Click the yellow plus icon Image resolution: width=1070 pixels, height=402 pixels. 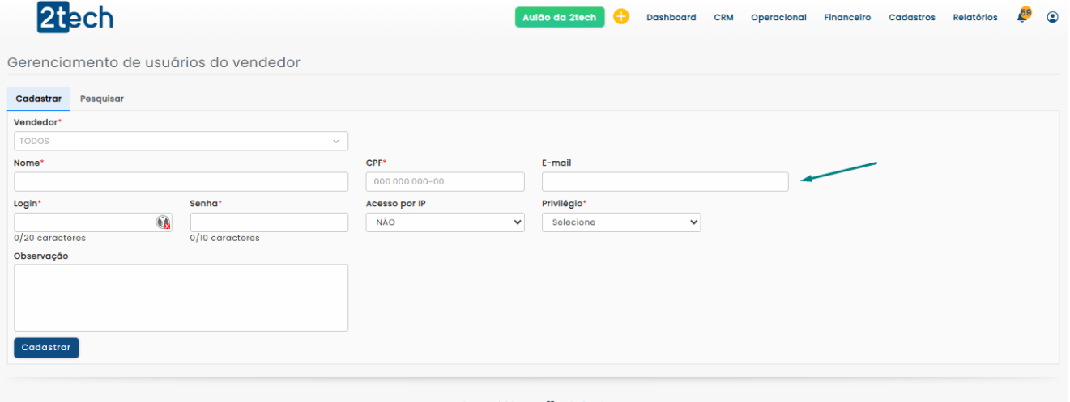621,17
